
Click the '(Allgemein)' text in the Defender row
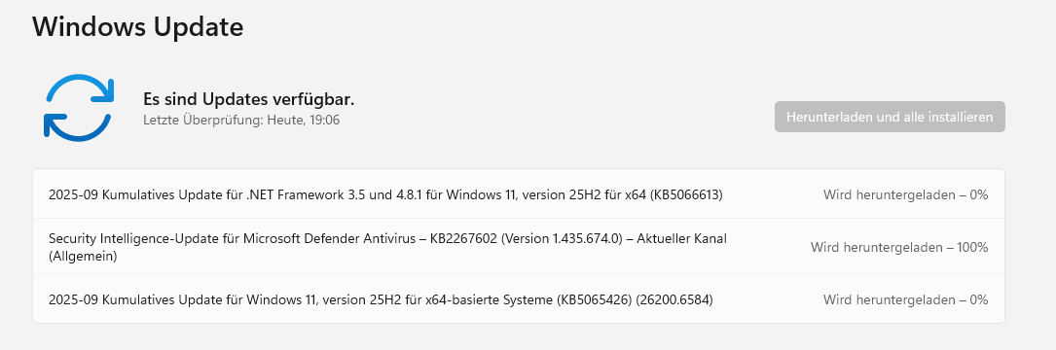[83, 257]
